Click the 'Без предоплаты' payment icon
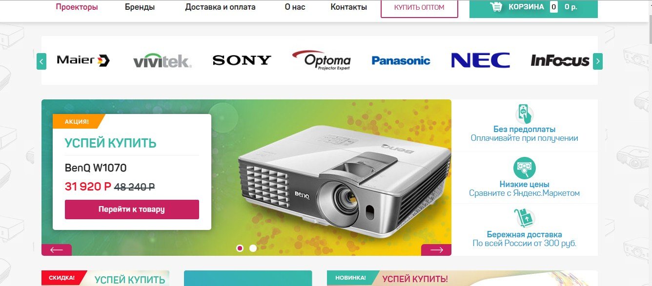This screenshot has height=286, width=652. click(524, 114)
